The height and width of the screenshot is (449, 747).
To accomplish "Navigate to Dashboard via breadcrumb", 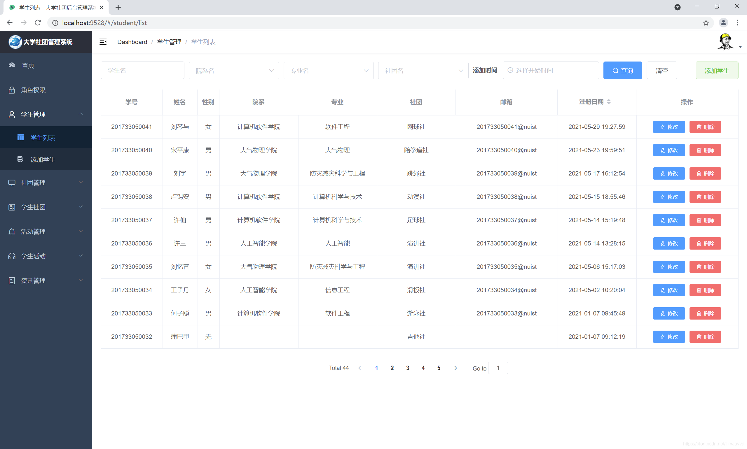I will point(132,42).
